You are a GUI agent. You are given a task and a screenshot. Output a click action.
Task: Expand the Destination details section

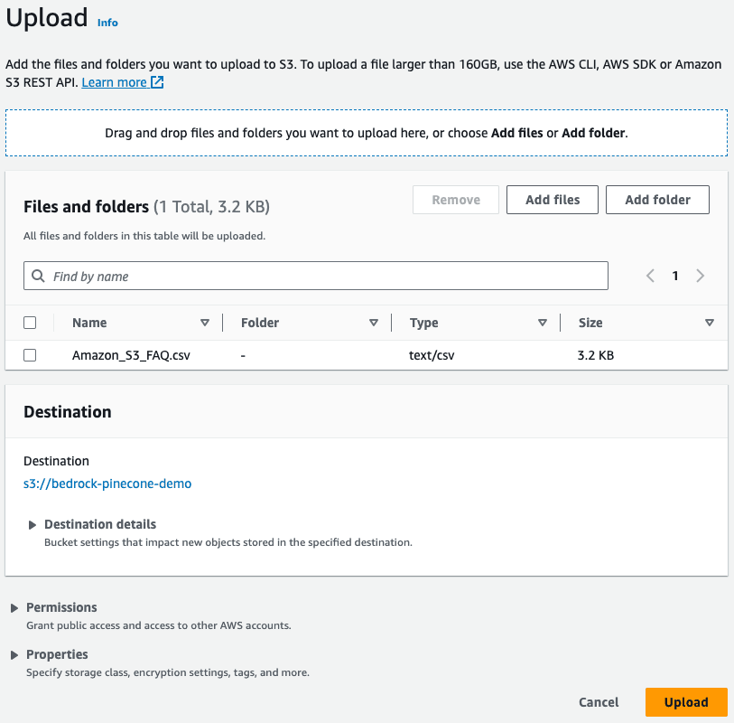pos(33,525)
